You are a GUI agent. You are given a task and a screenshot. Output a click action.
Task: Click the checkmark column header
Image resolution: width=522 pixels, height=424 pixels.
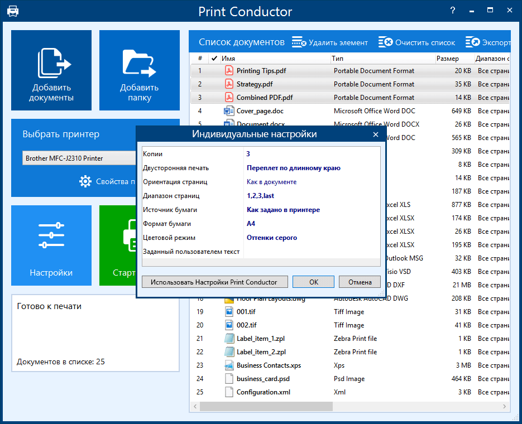[214, 59]
